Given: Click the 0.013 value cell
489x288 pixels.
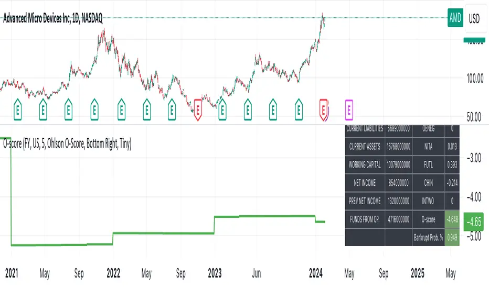Looking at the screenshot, I should click(452, 146).
